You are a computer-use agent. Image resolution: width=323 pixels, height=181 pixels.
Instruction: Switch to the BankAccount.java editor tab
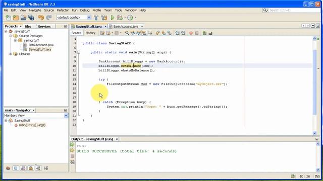pos(126,27)
